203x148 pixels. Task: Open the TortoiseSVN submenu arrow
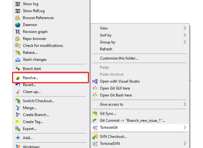[185, 143]
